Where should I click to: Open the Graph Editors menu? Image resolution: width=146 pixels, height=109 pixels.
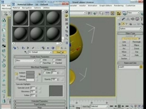[106, 5]
